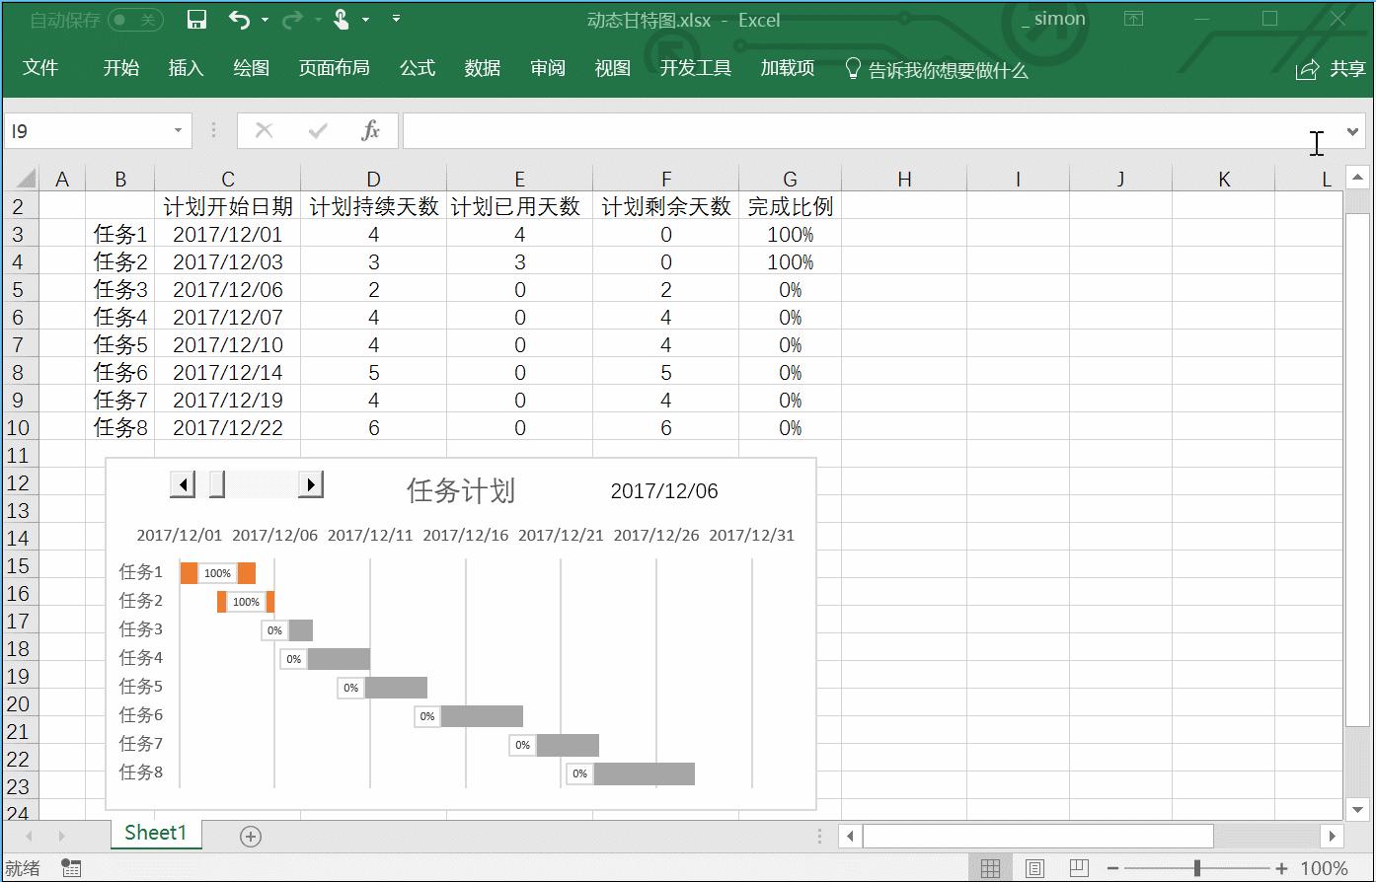Viewport: 1376px width, 882px height.
Task: Open Ribbon Display Options icon
Action: [x=1134, y=19]
